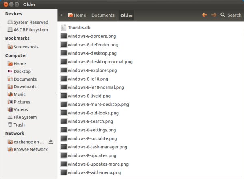Screen dimensions: 244x179
Task: Click the File System drive icon
Action: tap(10, 117)
